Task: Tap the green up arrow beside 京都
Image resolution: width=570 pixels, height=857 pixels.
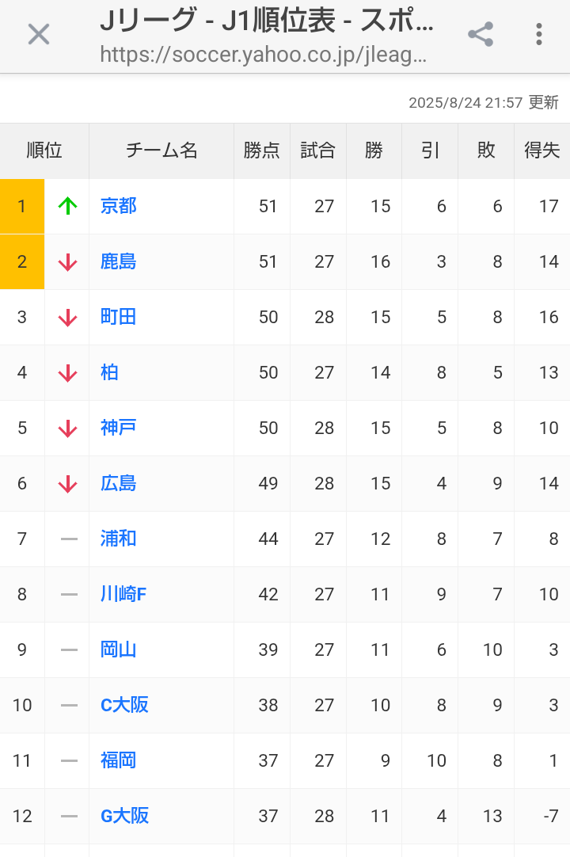Action: (68, 206)
